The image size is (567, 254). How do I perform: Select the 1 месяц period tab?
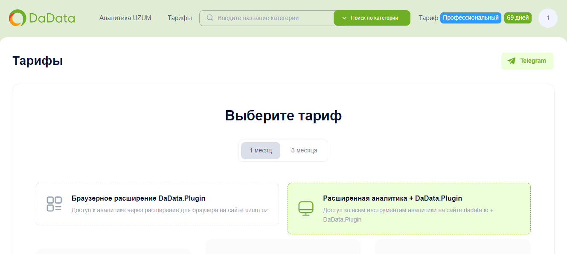[x=261, y=151]
